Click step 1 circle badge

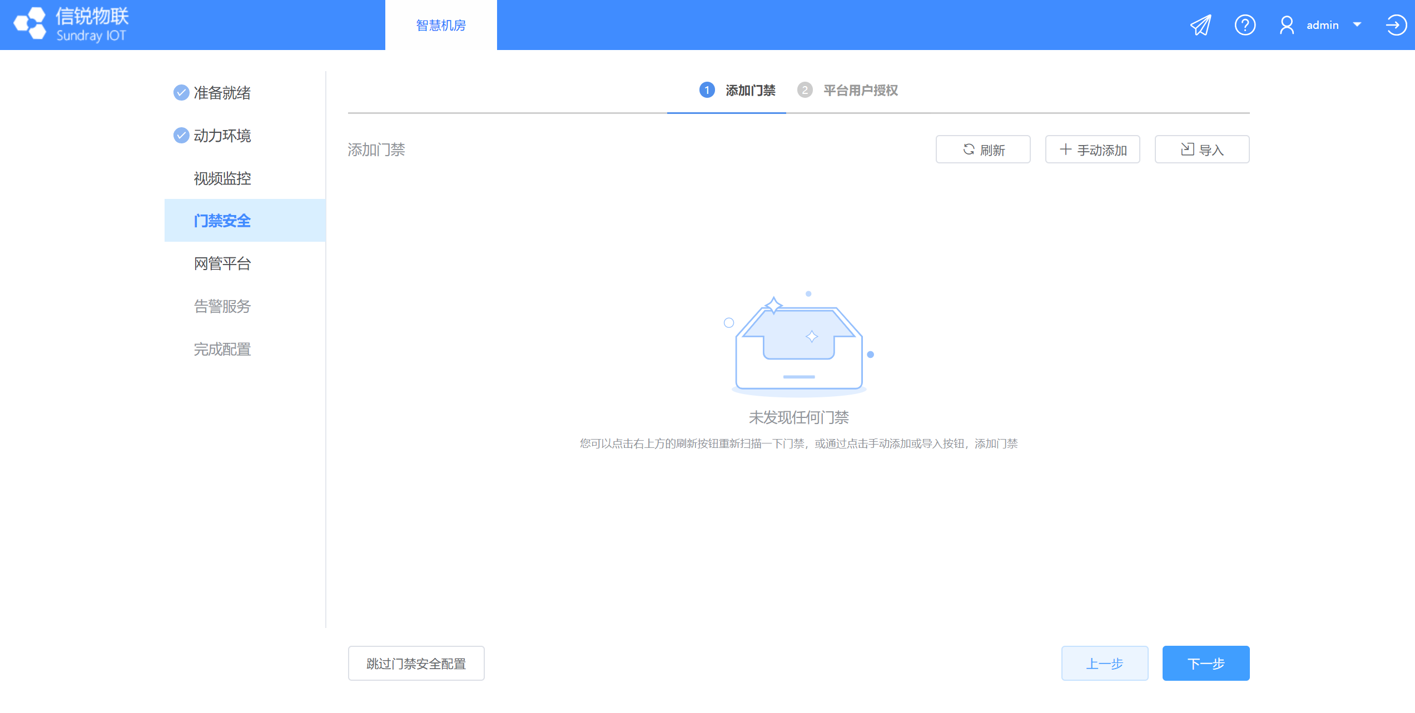tap(707, 90)
